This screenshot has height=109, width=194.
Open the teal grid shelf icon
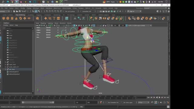click(x=67, y=18)
